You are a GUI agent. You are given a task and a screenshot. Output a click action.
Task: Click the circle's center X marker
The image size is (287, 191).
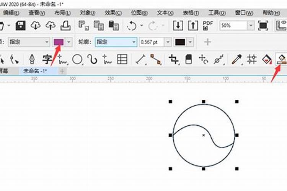(x=204, y=135)
